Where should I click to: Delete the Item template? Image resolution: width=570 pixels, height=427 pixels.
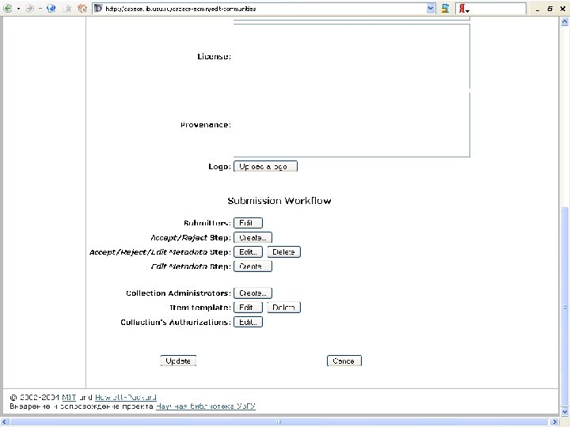(284, 308)
